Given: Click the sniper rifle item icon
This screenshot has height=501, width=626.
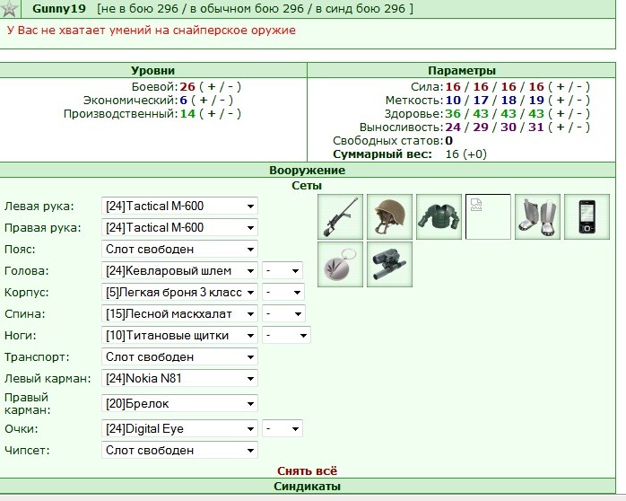Looking at the screenshot, I should pyautogui.click(x=340, y=217).
